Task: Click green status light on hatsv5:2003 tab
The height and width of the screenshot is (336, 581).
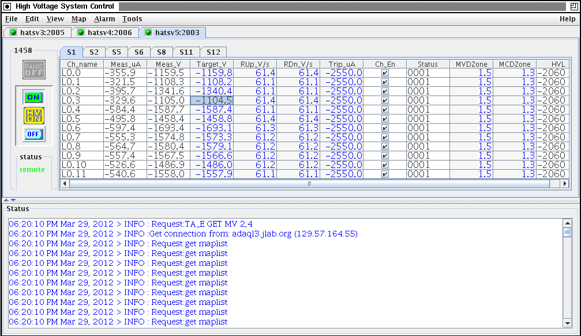Action: point(148,32)
